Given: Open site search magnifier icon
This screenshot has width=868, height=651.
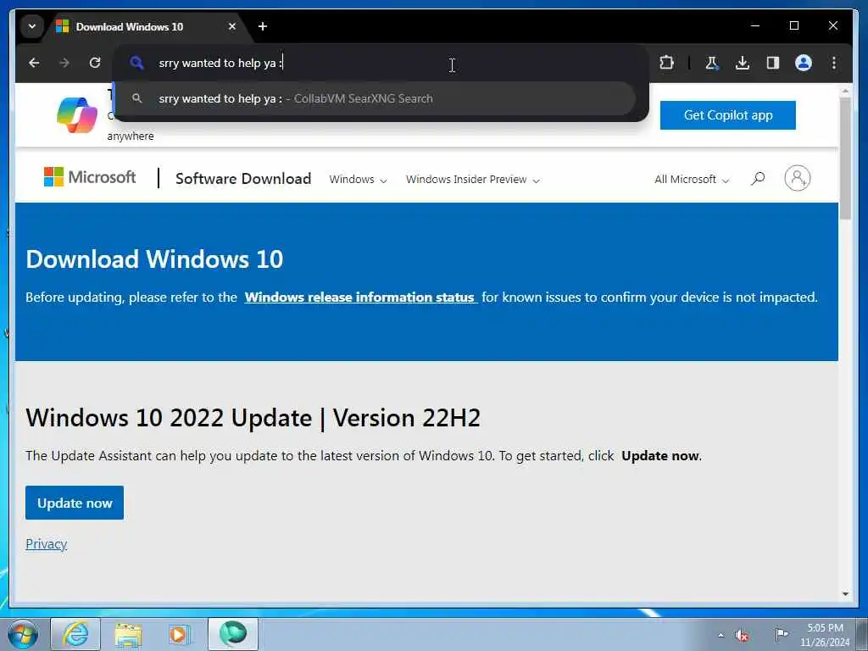Looking at the screenshot, I should click(758, 178).
